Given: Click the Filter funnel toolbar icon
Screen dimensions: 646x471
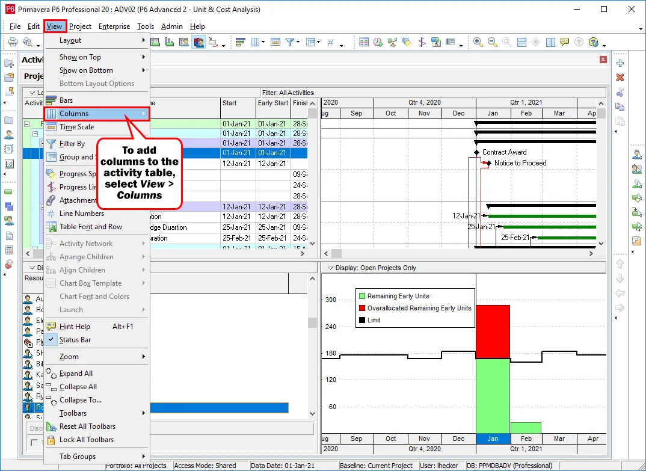Looking at the screenshot, I should click(x=291, y=42).
